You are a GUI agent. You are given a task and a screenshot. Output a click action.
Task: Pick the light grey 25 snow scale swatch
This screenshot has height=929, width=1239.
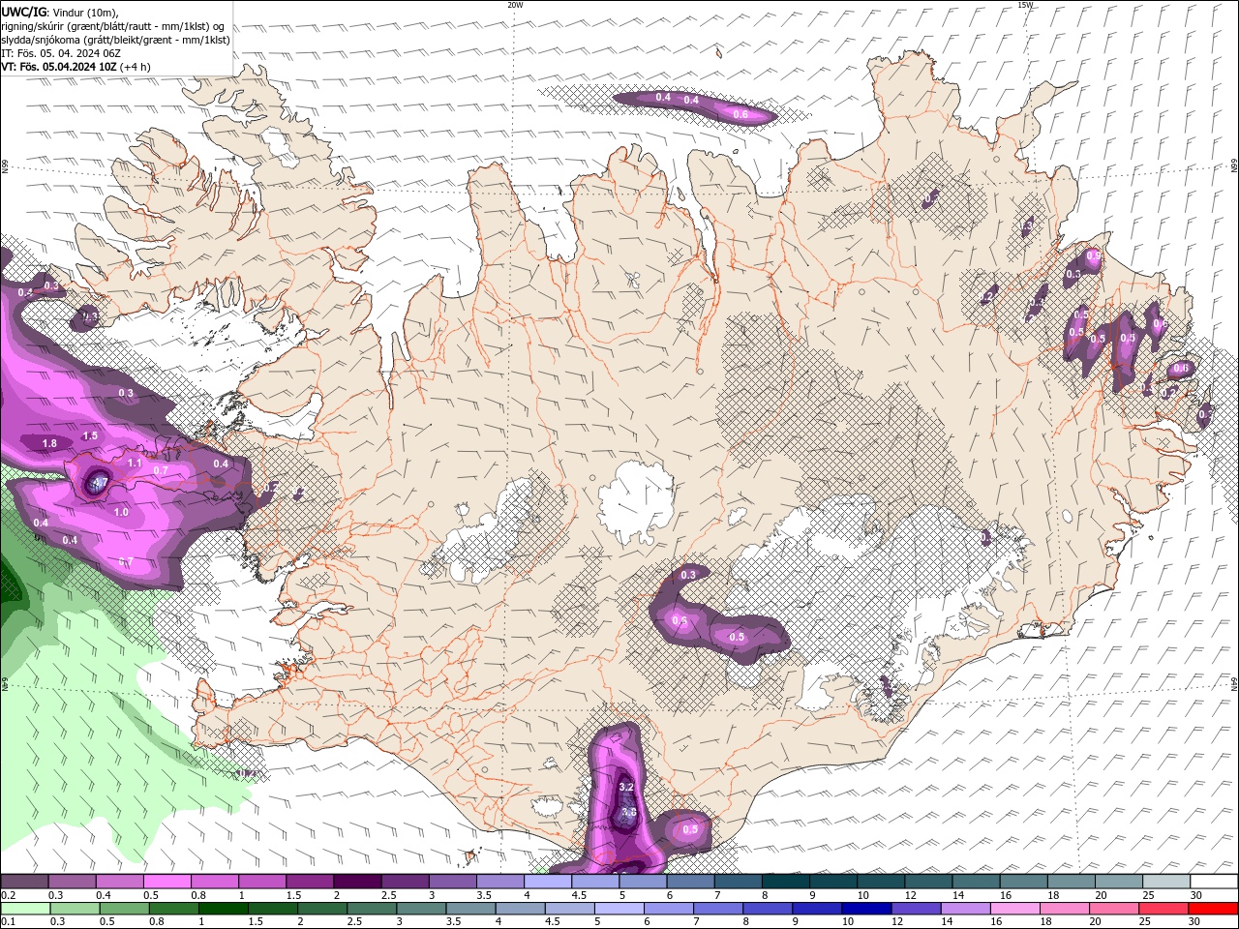click(1165, 882)
